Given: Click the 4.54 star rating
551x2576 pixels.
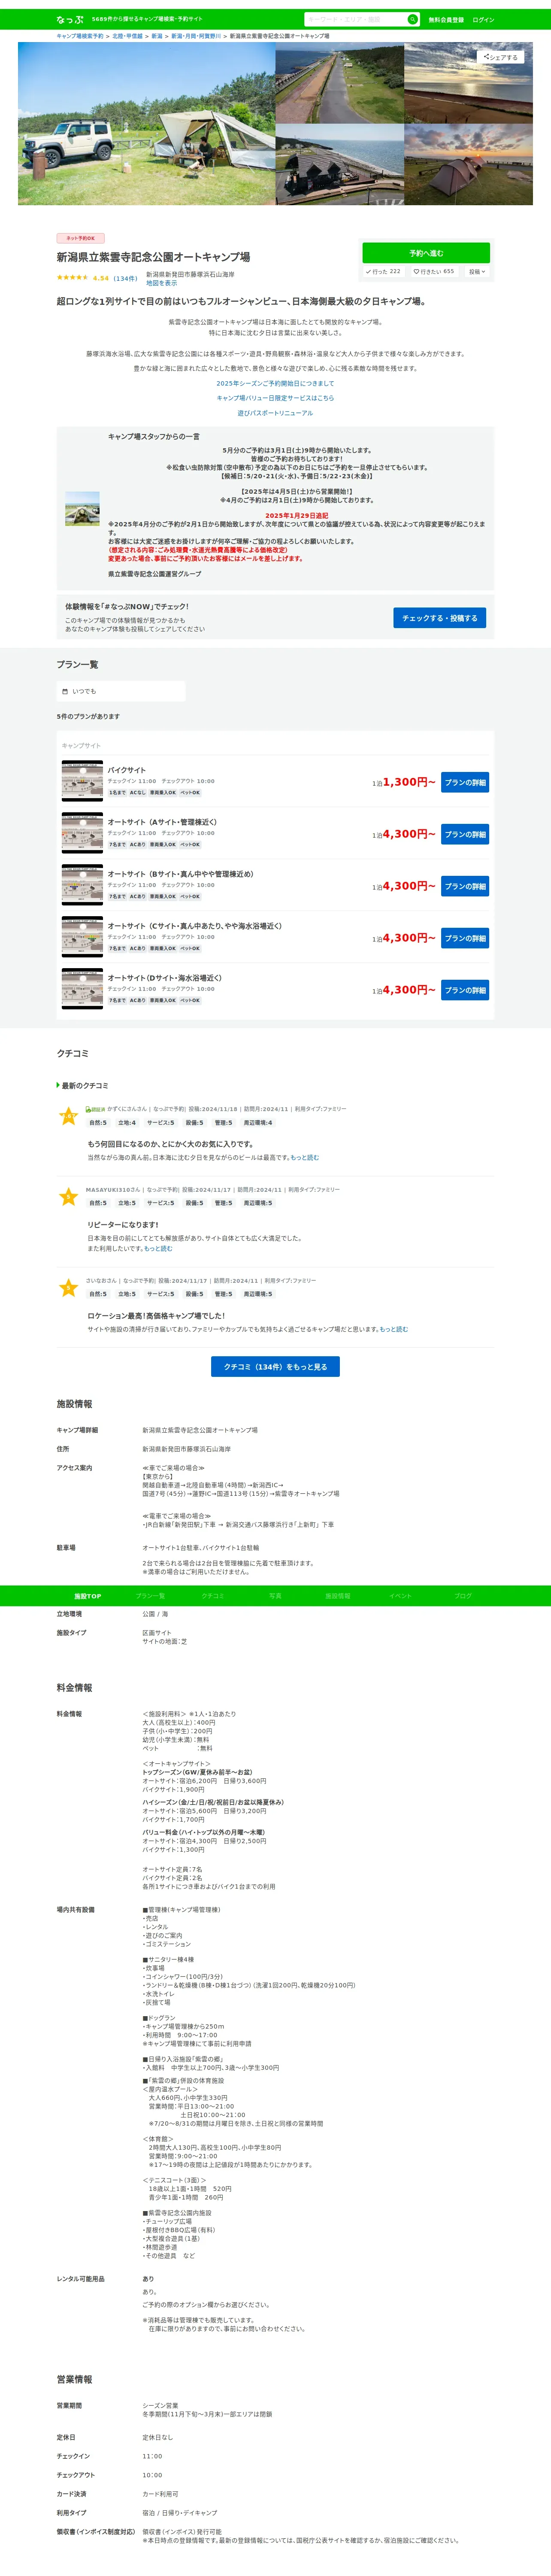Looking at the screenshot, I should [82, 278].
